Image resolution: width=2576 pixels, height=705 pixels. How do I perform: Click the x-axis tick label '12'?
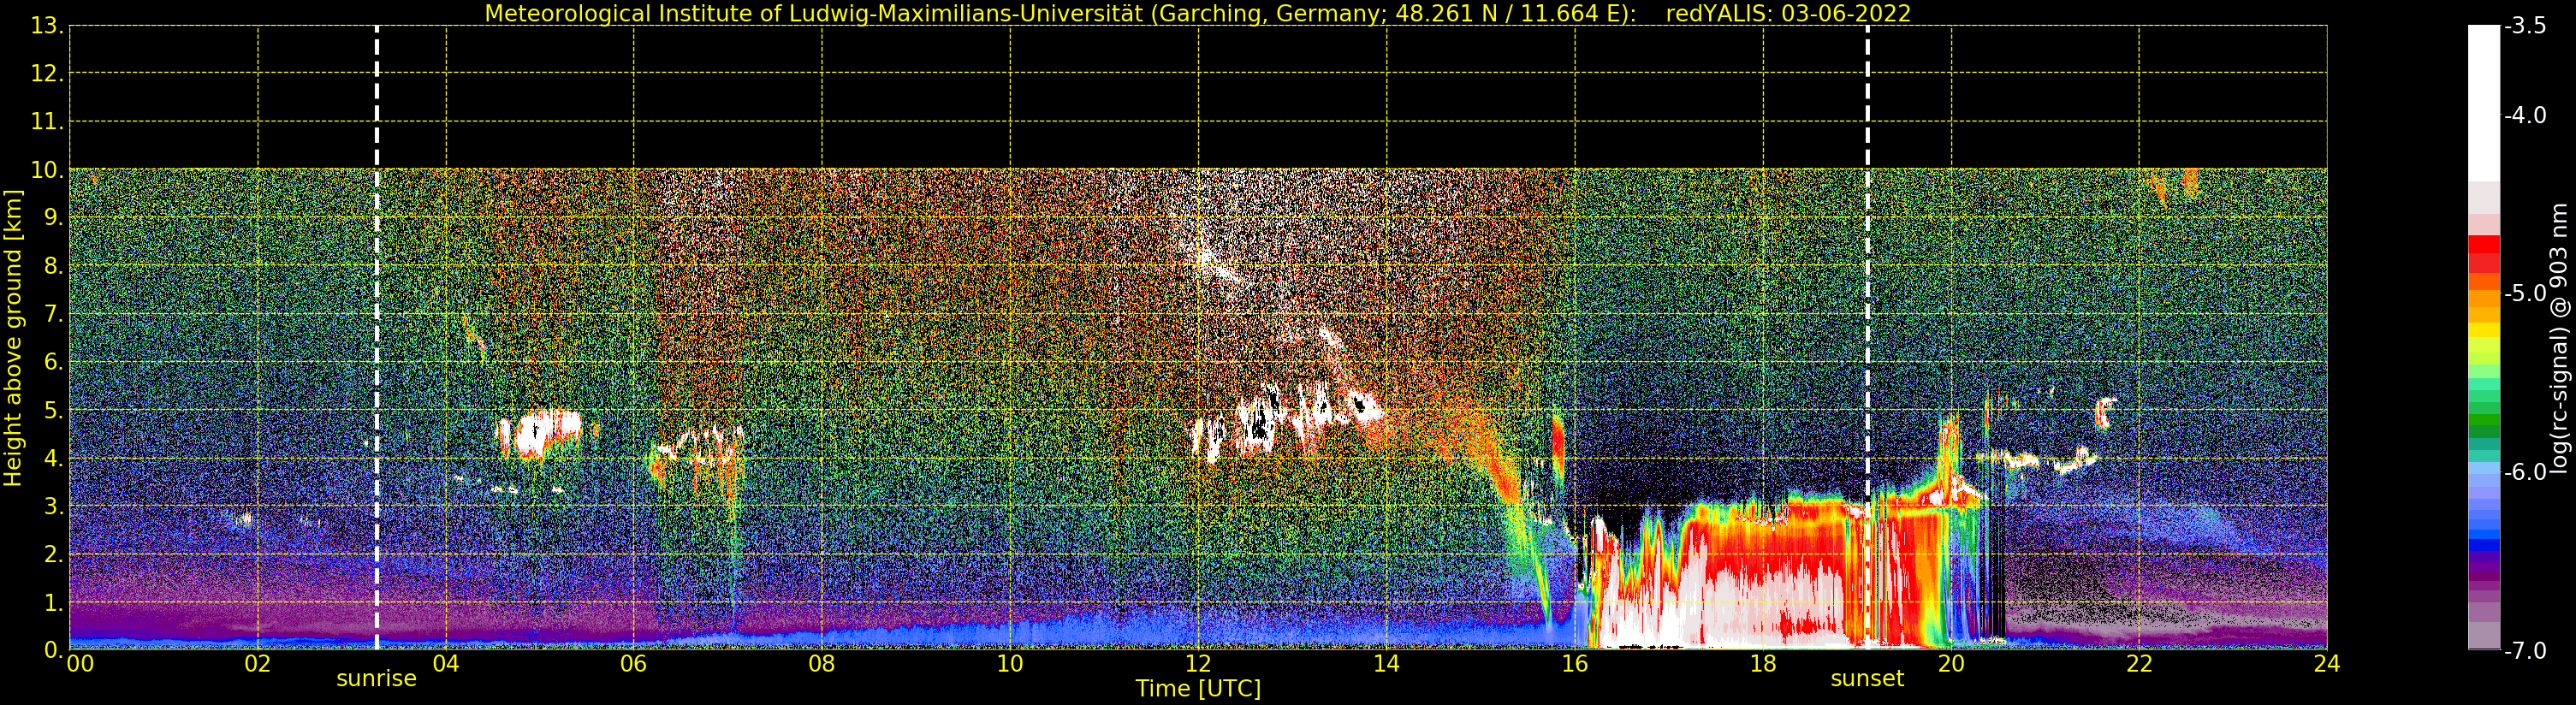coord(1198,664)
